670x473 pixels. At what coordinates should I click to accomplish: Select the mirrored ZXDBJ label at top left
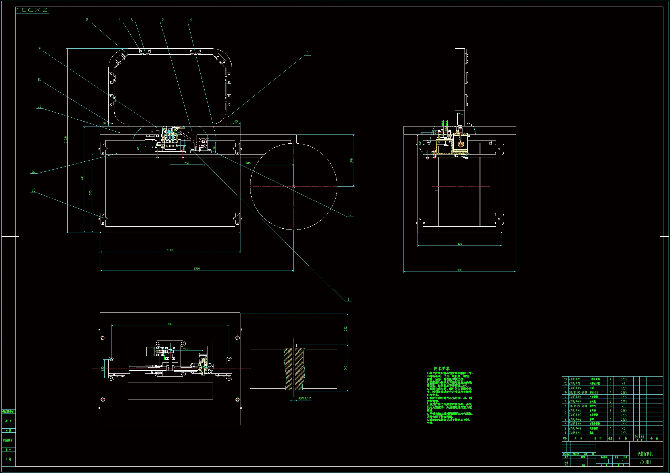pyautogui.click(x=32, y=10)
